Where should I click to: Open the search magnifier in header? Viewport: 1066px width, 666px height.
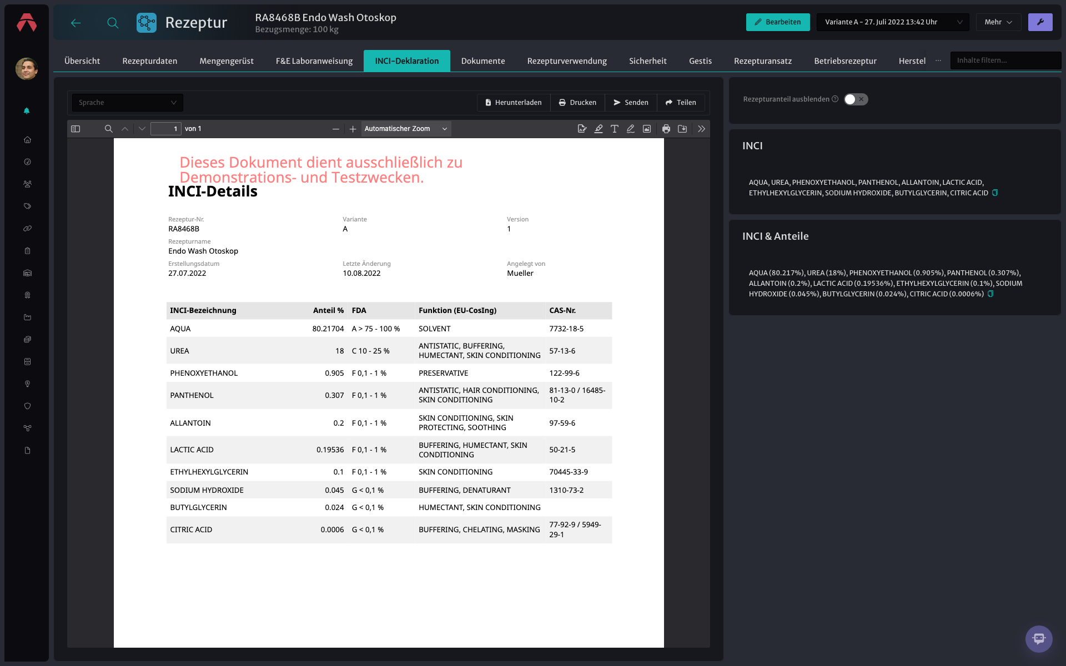click(x=113, y=23)
